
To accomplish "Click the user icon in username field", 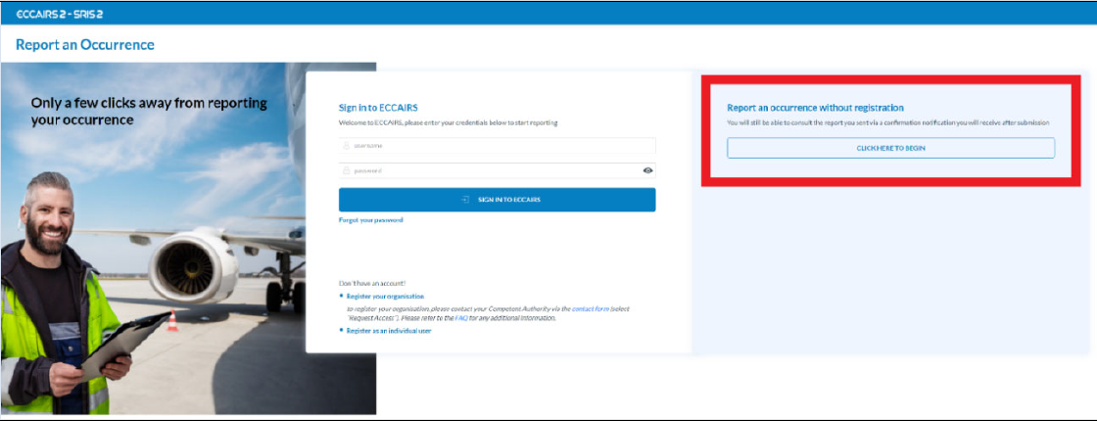I will [x=347, y=146].
